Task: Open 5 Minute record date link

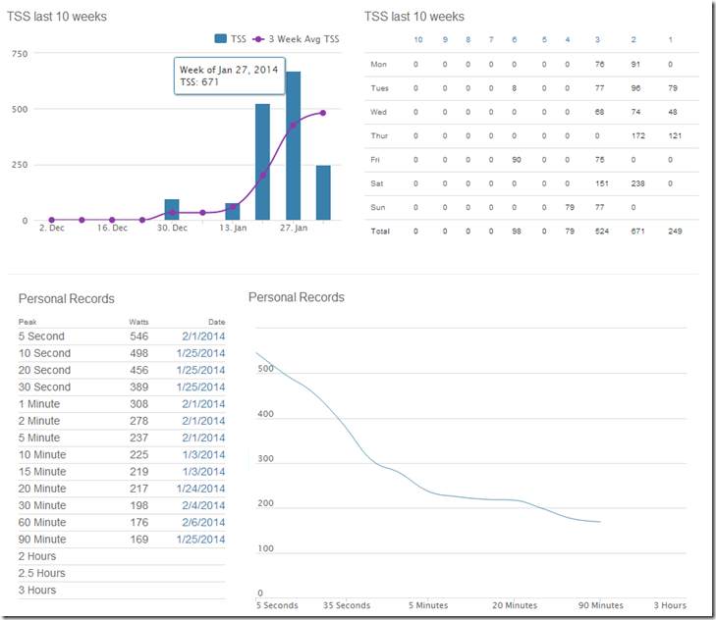Action: click(x=203, y=438)
